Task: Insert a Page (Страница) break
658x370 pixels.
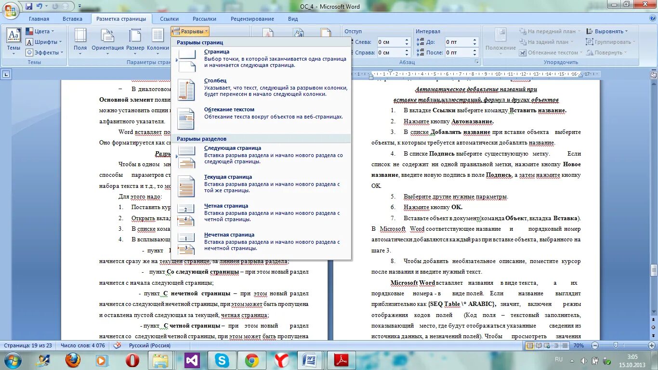Action: point(261,59)
